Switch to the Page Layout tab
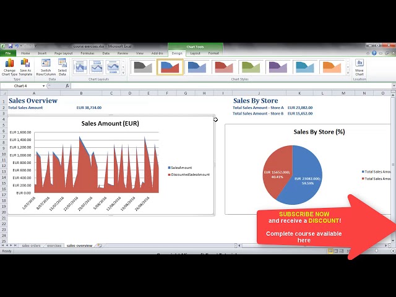The height and width of the screenshot is (297, 396). pyautogui.click(x=63, y=53)
